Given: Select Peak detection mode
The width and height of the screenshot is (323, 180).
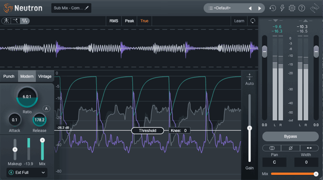Looking at the screenshot, I should [x=129, y=21].
